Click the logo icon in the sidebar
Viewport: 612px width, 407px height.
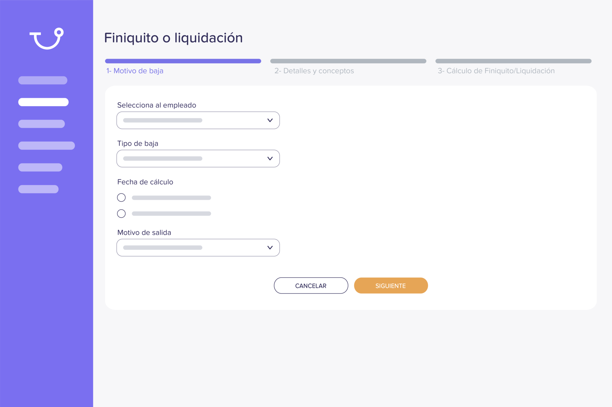pyautogui.click(x=47, y=39)
